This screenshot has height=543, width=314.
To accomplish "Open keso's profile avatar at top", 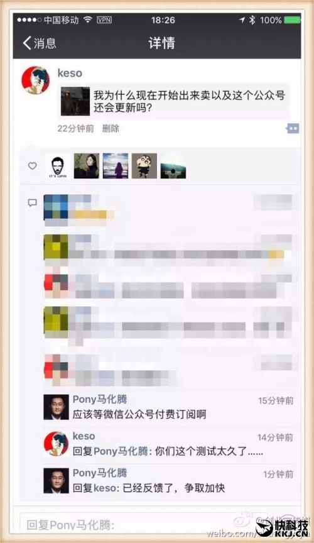I will (x=36, y=80).
